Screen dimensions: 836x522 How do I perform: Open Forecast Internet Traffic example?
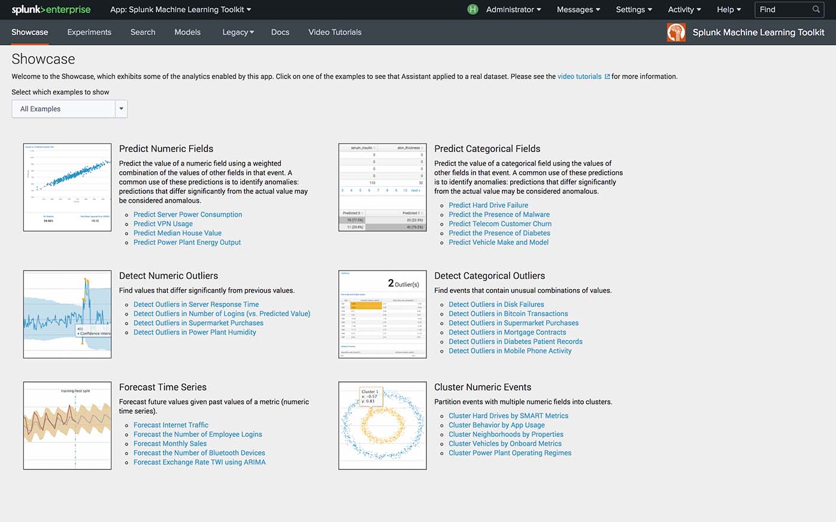pyautogui.click(x=171, y=425)
